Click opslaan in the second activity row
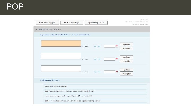This screenshot has width=191, height=107. (x=127, y=57)
